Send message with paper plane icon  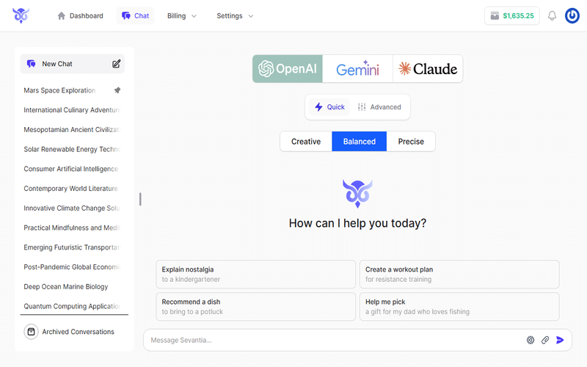561,340
